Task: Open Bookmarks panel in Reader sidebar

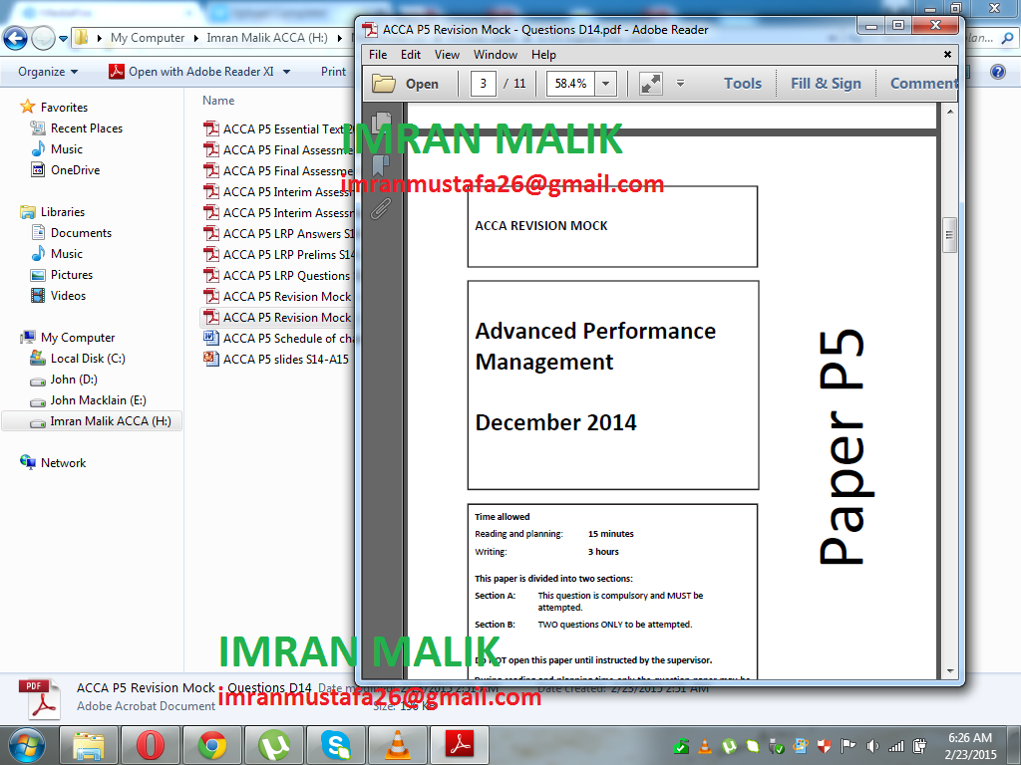Action: tap(381, 165)
